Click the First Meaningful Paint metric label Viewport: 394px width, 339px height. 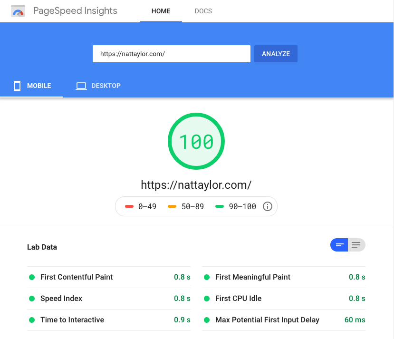[253, 277]
